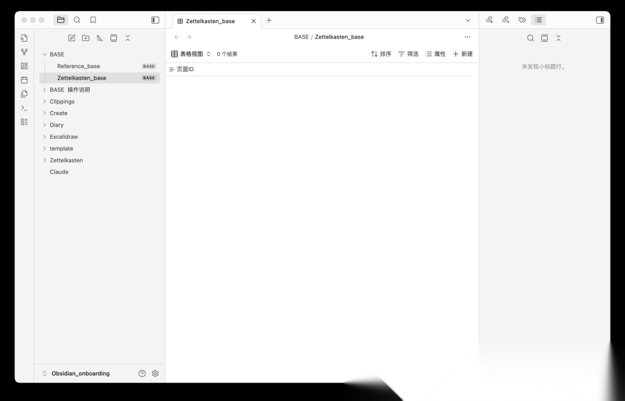Open the search tab in left sidebar
Viewport: 625px width, 401px height.
point(77,20)
